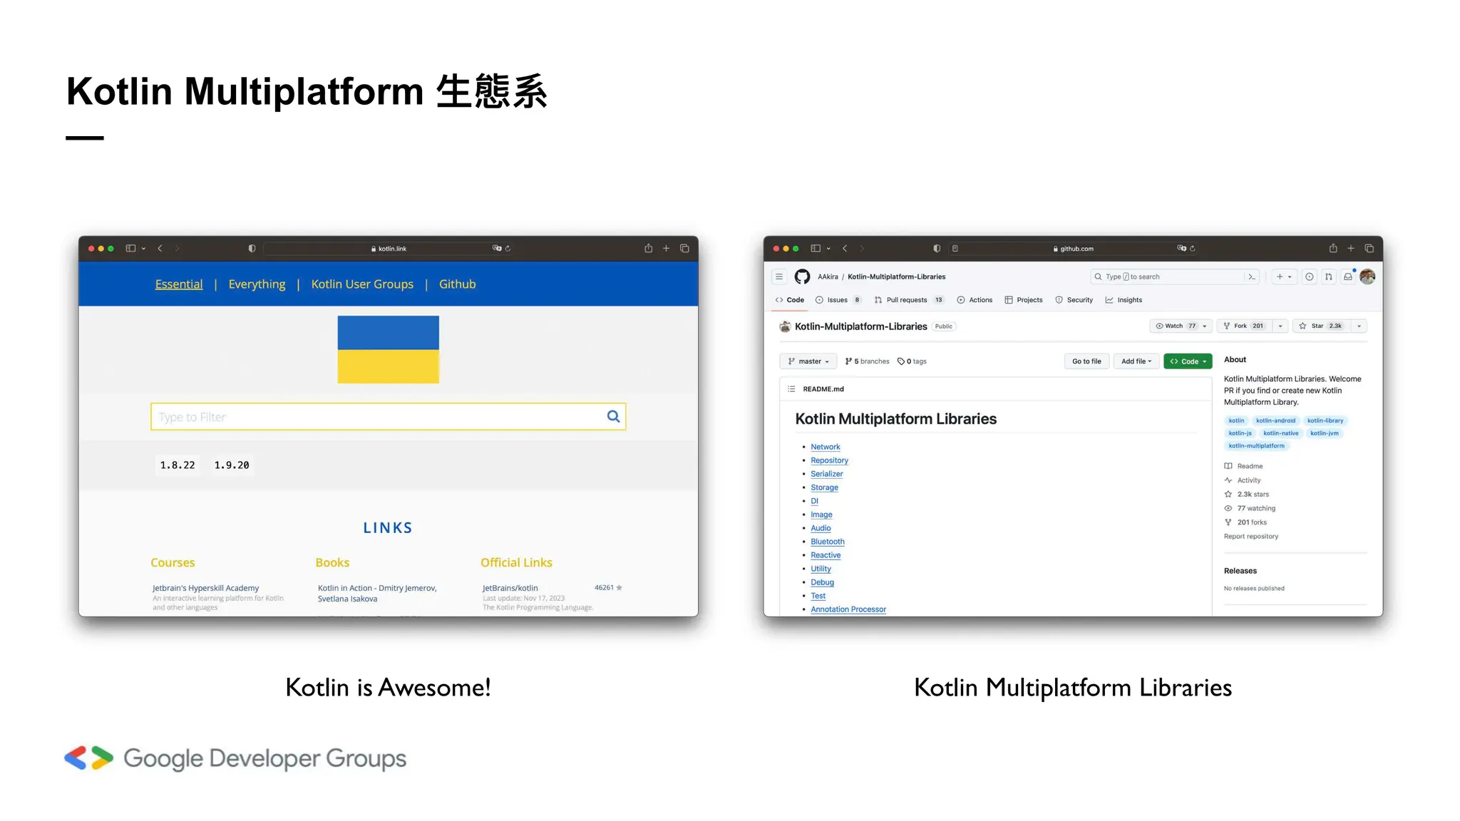Open Jetbrain's Hyperskill Academy course link
Viewport: 1460px width, 821px height.
205,588
